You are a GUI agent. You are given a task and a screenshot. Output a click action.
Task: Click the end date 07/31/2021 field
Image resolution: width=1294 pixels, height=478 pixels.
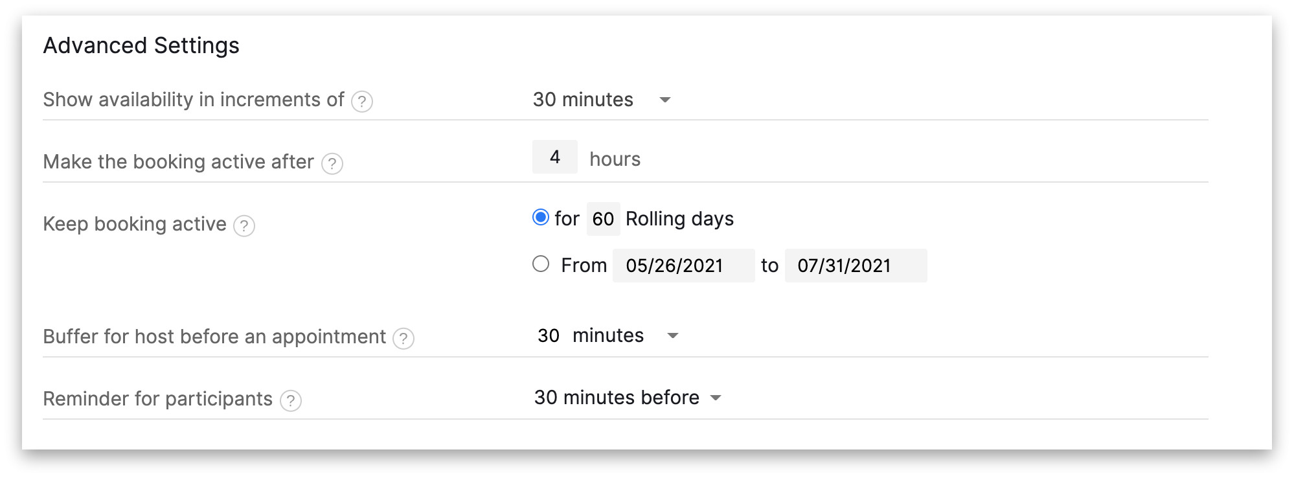pyautogui.click(x=856, y=266)
